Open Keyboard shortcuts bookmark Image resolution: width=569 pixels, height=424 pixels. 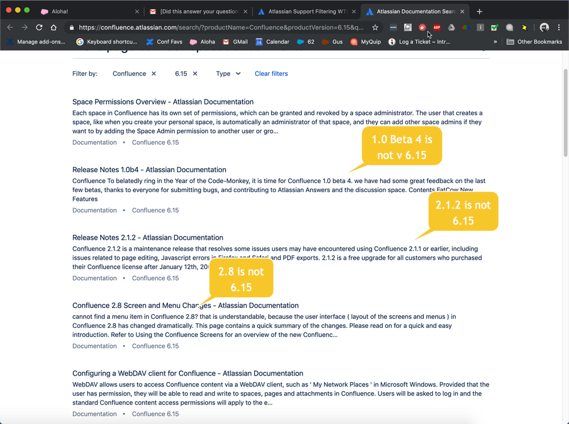point(107,41)
